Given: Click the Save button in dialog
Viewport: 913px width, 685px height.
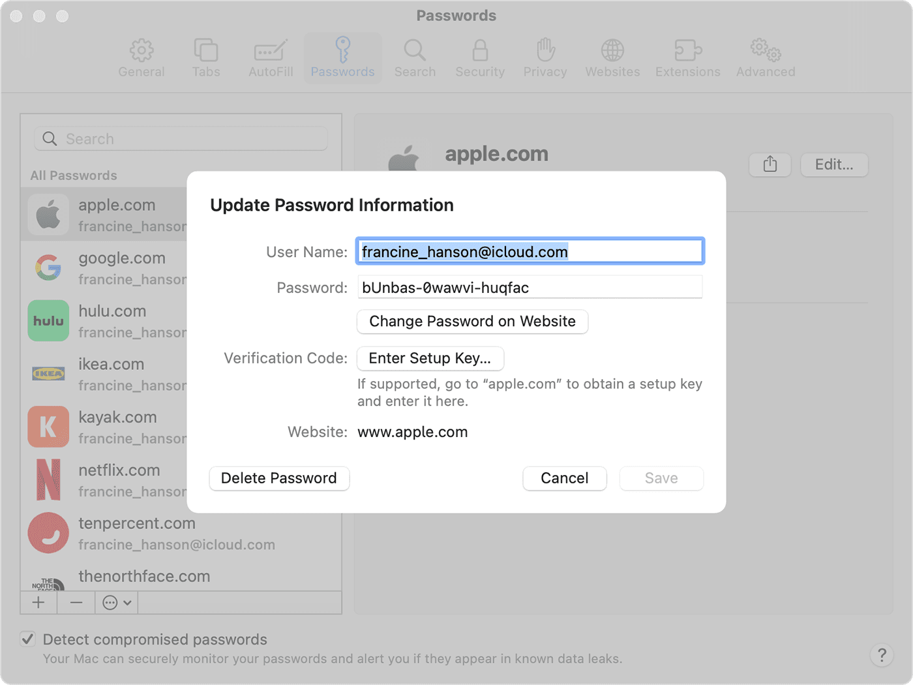Looking at the screenshot, I should coord(661,478).
